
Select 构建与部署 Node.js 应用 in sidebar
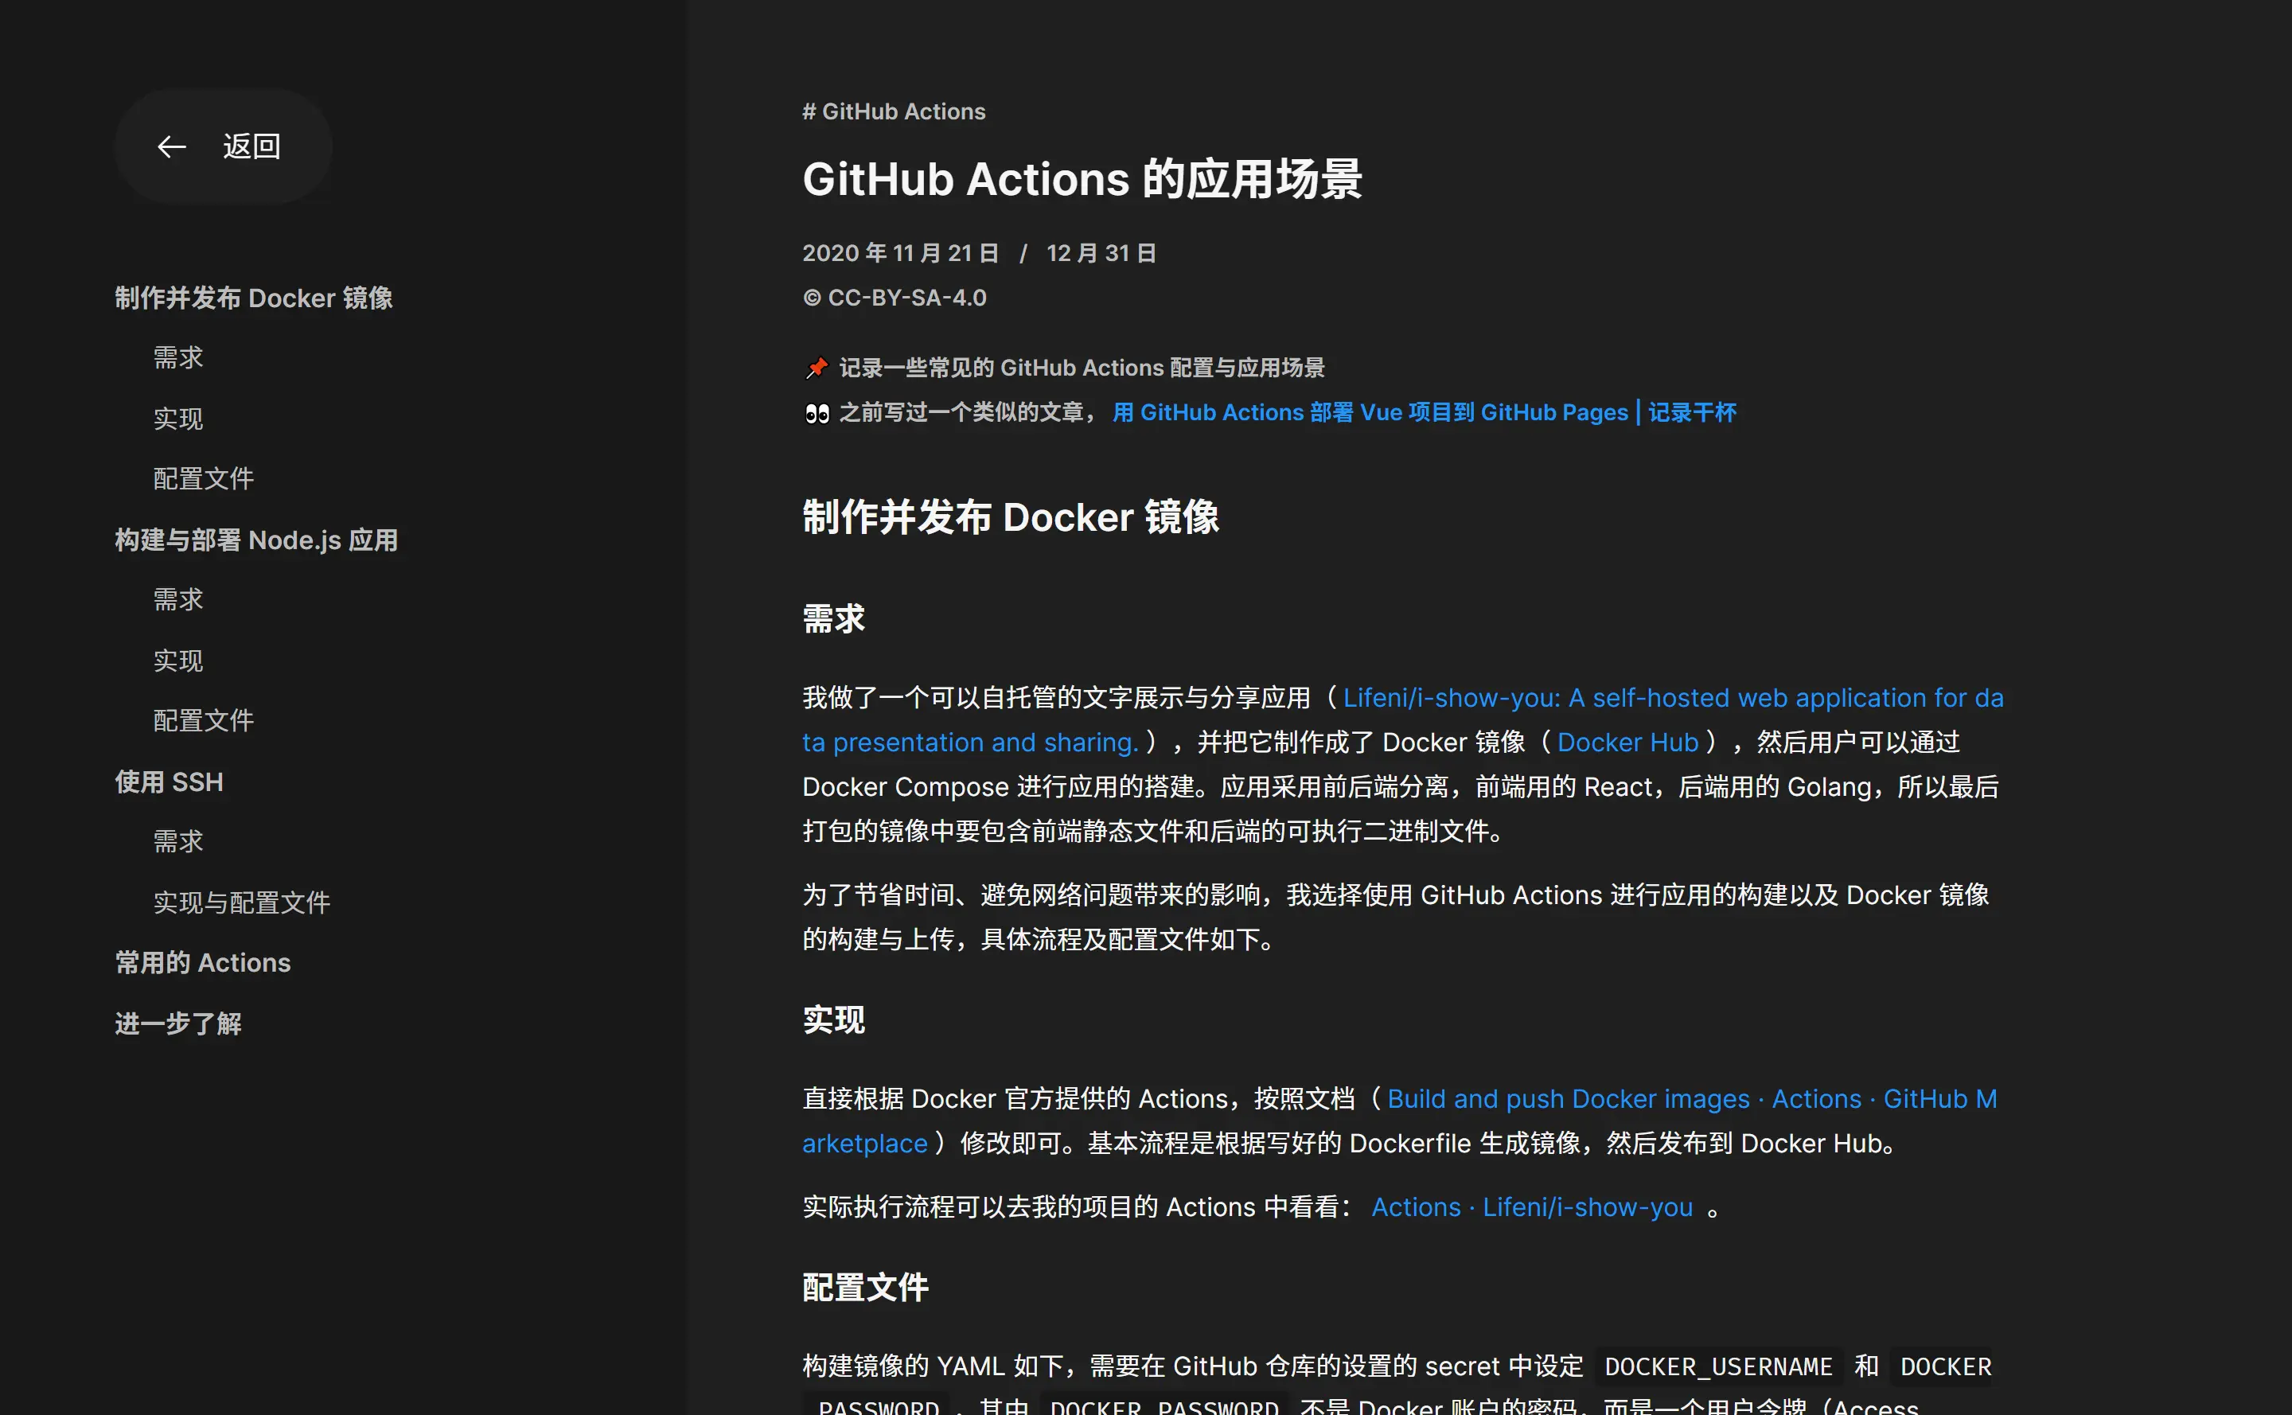tap(255, 540)
